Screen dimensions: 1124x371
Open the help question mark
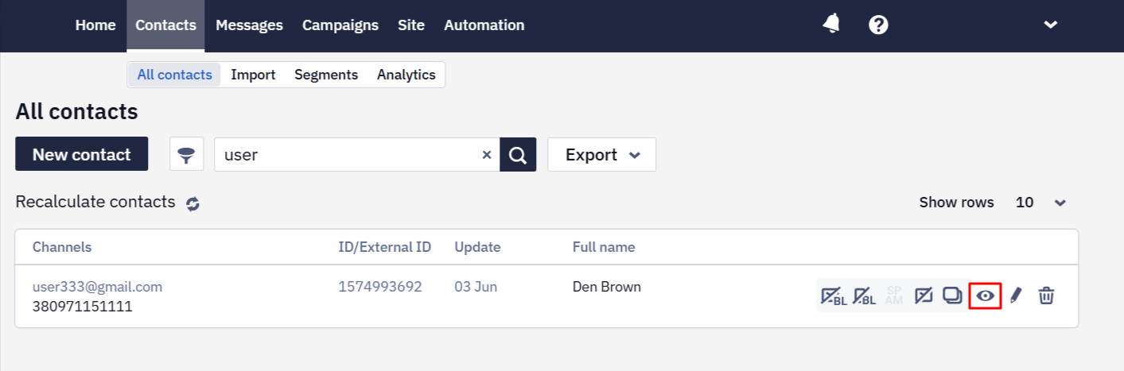pos(878,25)
